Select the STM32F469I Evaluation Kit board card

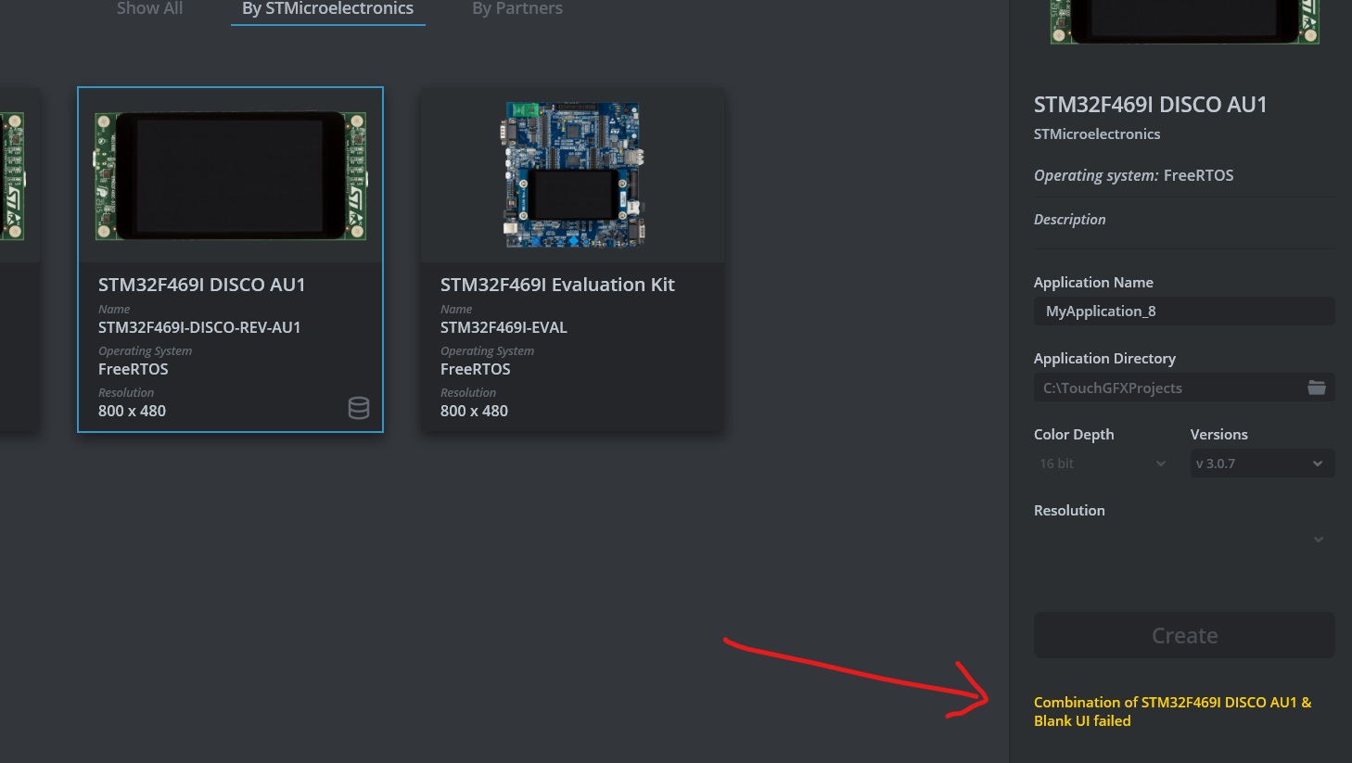[572, 260]
